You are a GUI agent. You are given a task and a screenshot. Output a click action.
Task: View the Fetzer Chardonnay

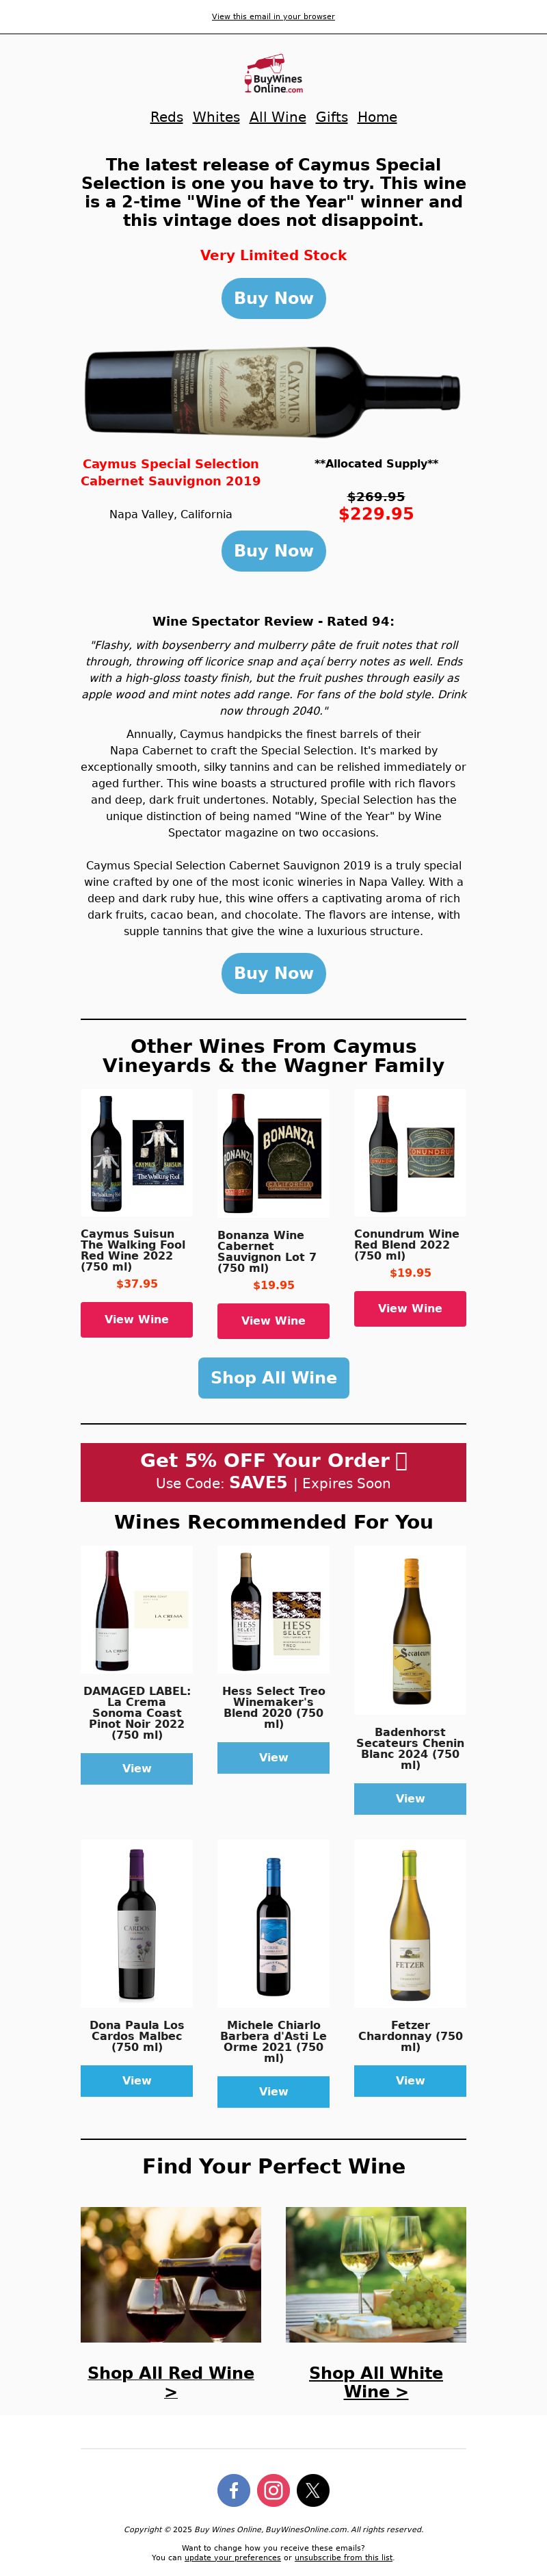click(410, 2080)
